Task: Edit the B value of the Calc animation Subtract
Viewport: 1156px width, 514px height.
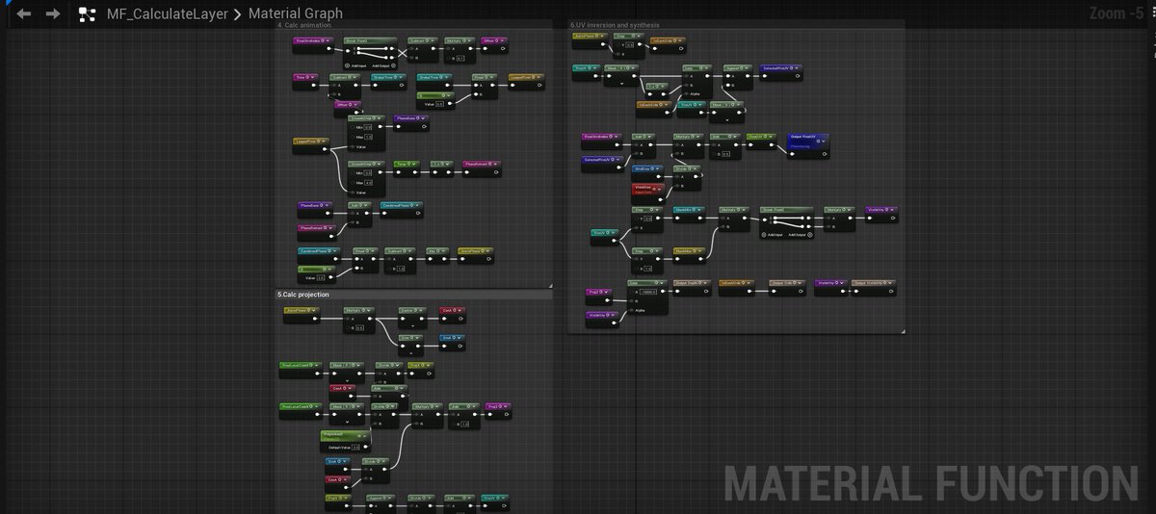Action: (x=401, y=269)
